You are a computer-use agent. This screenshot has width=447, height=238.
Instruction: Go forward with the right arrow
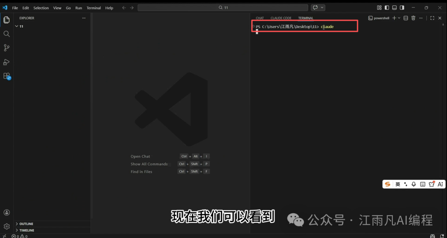tap(132, 8)
